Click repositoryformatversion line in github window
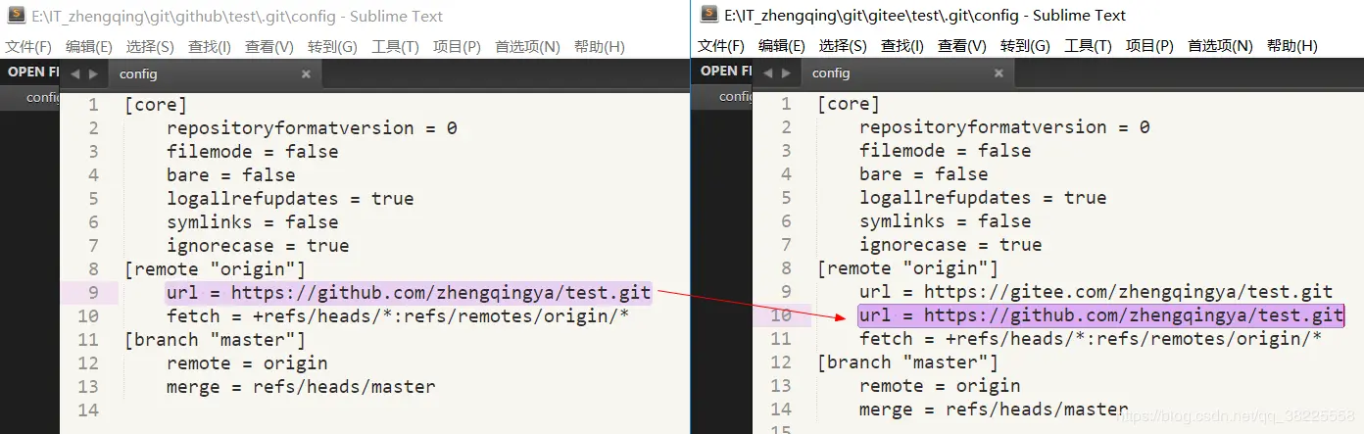Image resolution: width=1364 pixels, height=434 pixels. tap(312, 128)
